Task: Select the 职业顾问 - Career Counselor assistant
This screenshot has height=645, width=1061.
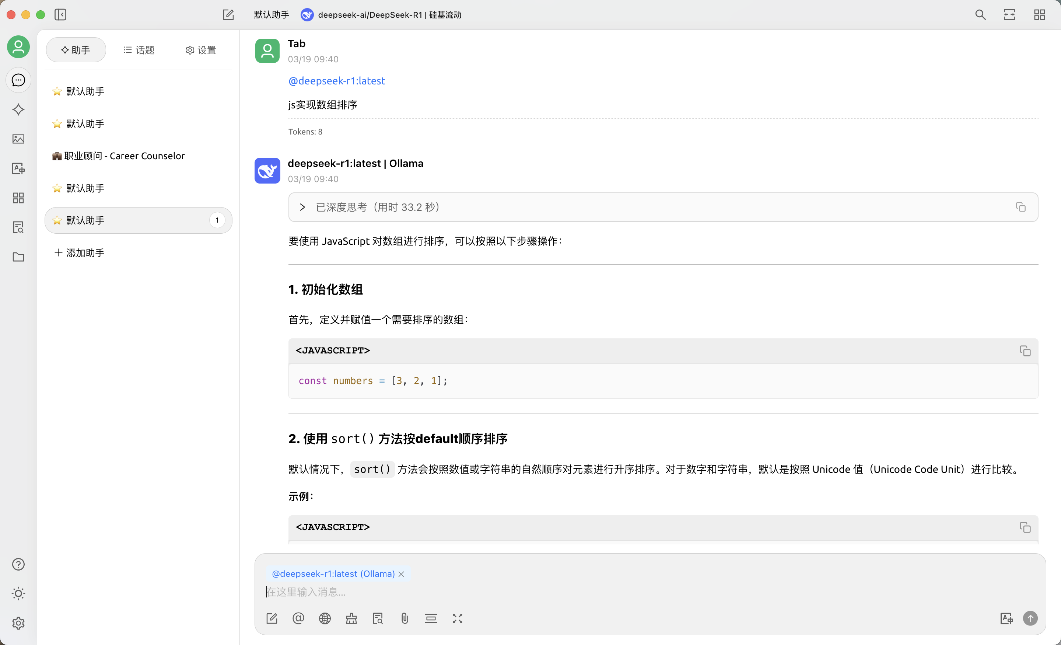Action: (x=138, y=156)
